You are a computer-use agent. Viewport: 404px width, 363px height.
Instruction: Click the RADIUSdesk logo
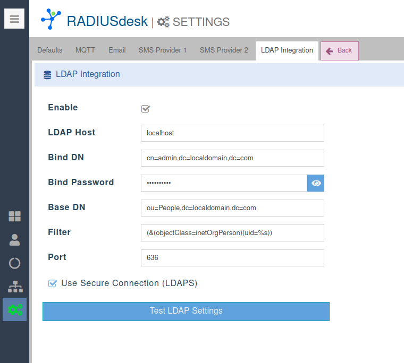coord(51,19)
